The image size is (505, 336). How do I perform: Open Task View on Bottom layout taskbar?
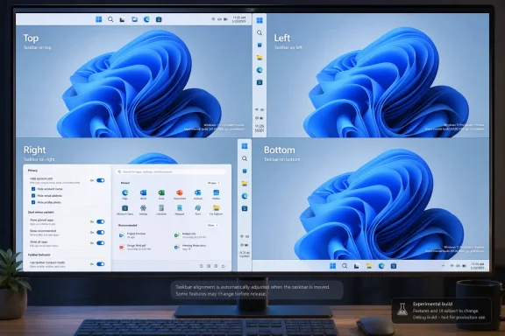pos(357,266)
